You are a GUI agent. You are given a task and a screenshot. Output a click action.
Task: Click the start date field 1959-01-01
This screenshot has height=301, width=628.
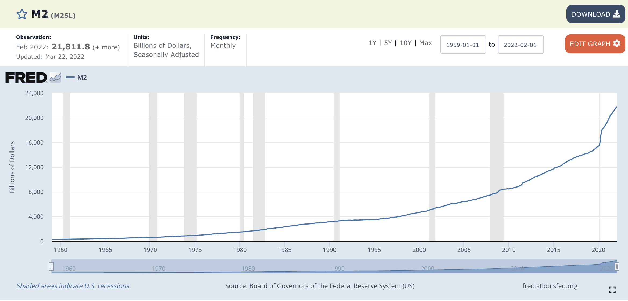[463, 45]
